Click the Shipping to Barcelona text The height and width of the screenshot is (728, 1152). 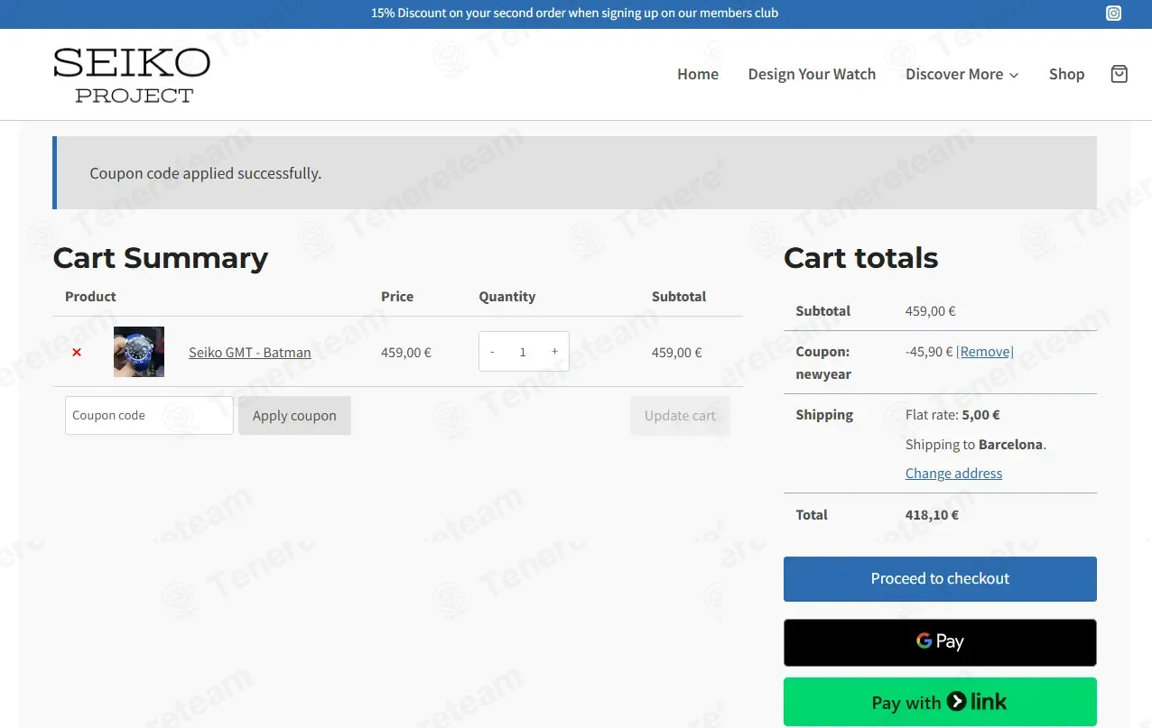[976, 445]
